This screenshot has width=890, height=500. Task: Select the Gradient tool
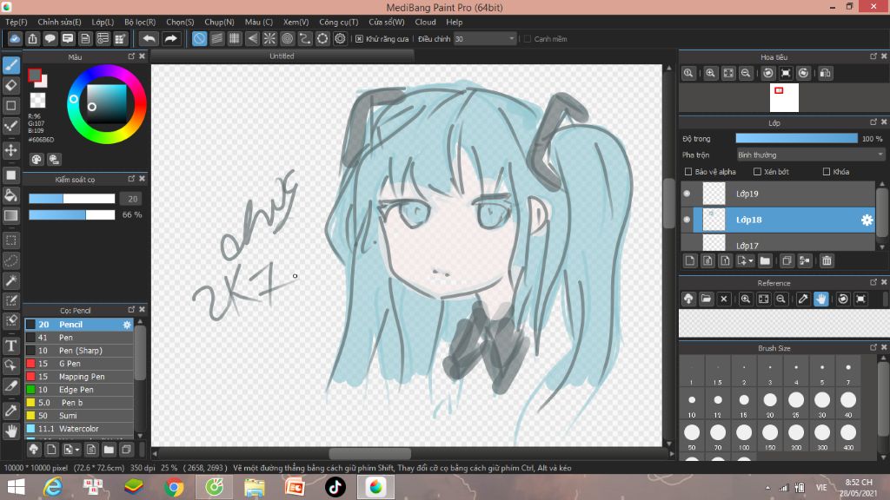tap(10, 215)
